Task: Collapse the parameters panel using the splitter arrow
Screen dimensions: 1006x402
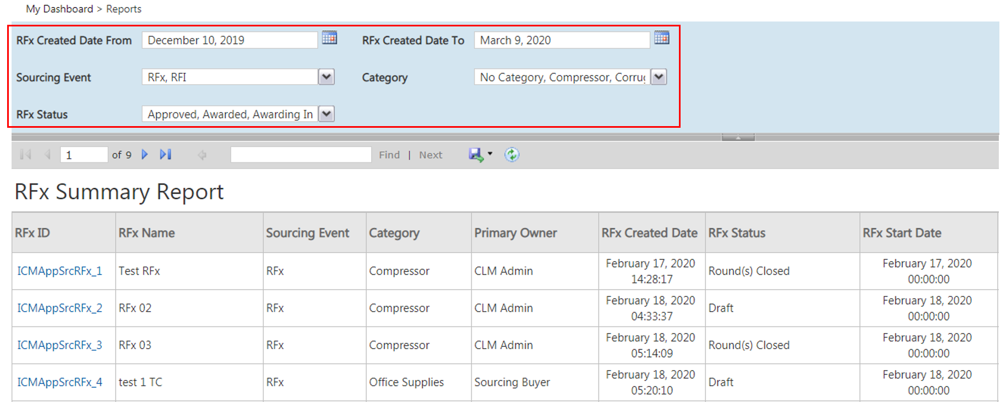Action: coord(738,137)
